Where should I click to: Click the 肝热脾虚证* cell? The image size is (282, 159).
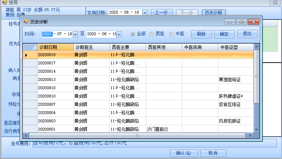tap(236, 96)
